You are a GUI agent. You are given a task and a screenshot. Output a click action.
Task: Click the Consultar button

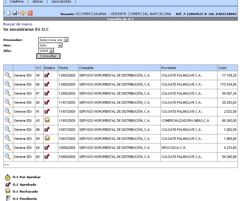[x=48, y=56]
